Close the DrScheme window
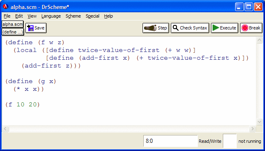Image resolution: width=265 pixels, height=151 pixels. [x=258, y=7]
